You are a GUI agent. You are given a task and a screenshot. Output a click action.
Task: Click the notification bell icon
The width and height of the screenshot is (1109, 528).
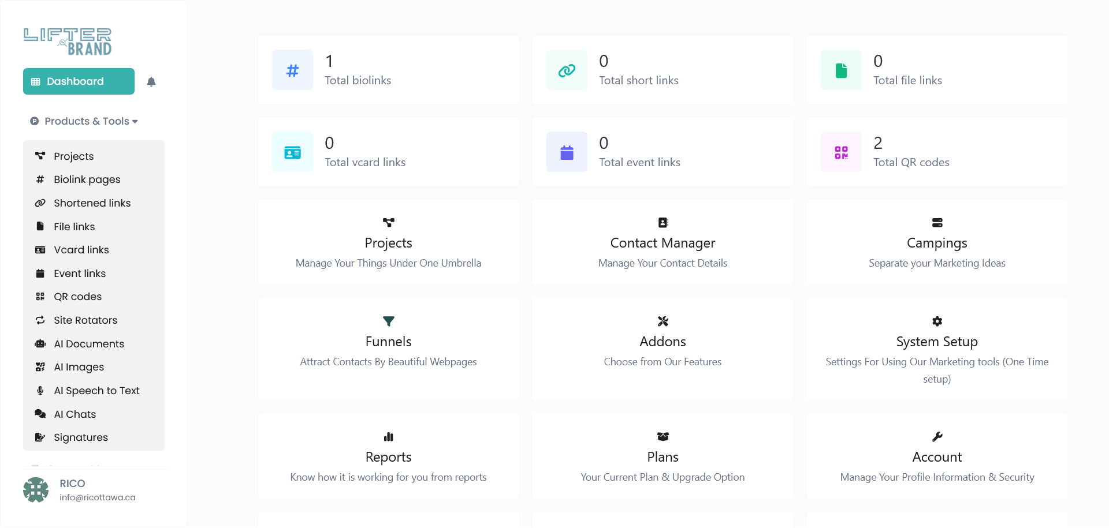pos(151,82)
